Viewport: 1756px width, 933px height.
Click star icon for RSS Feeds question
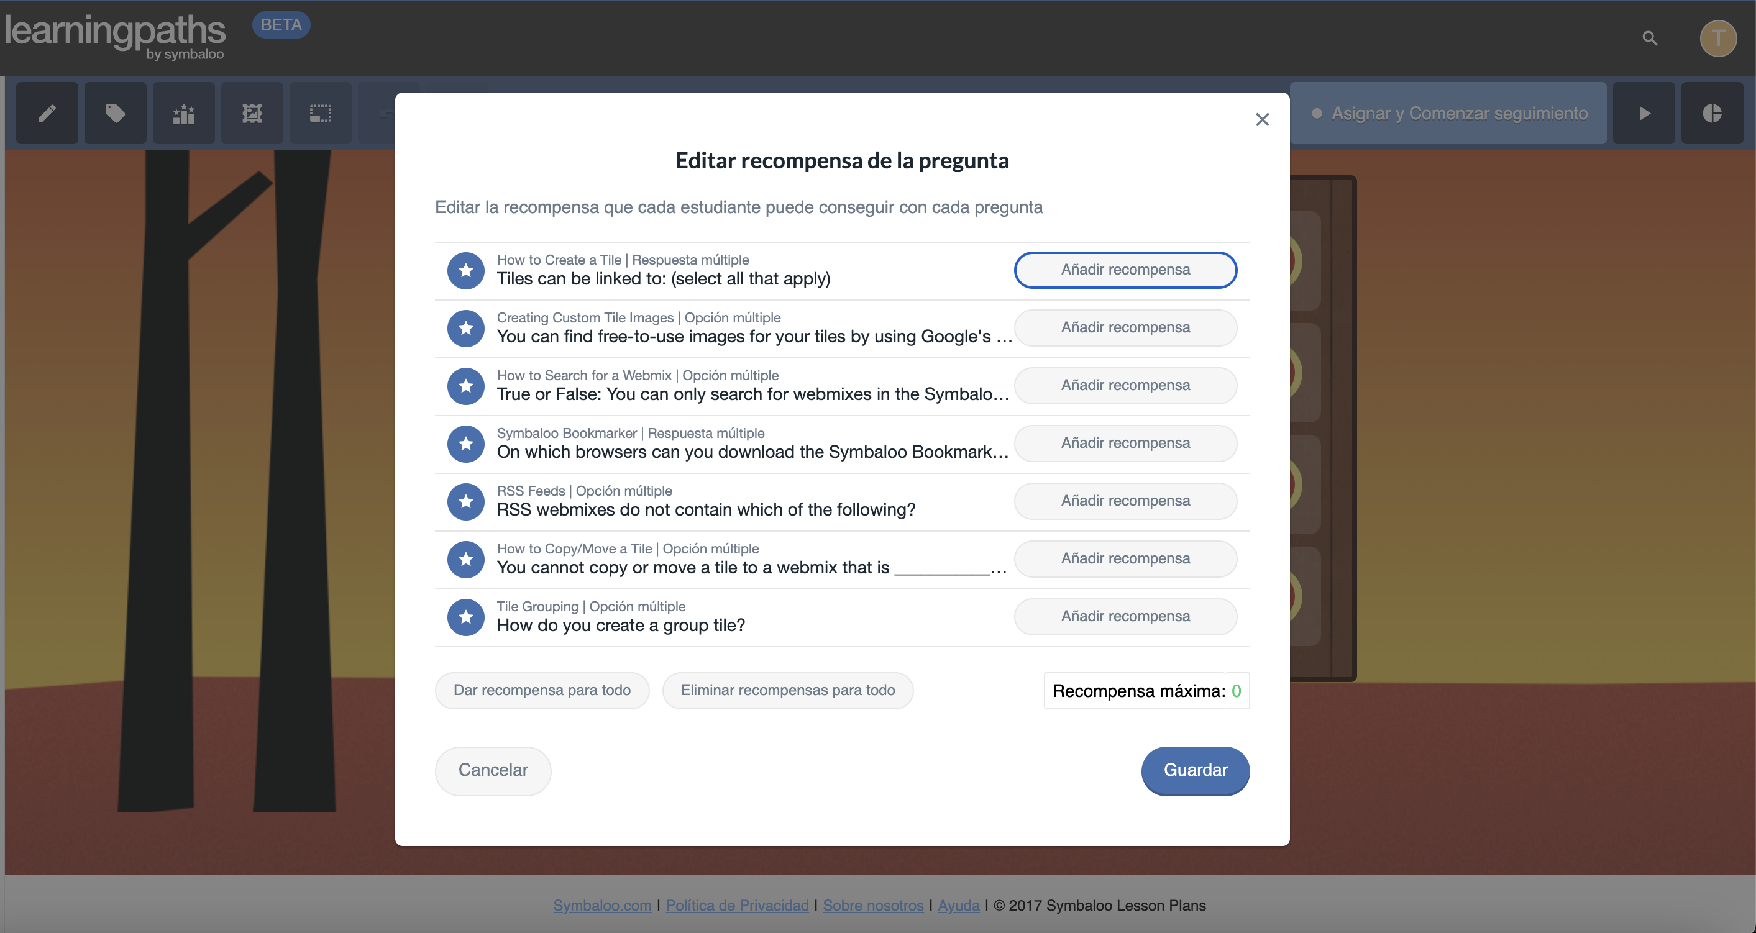click(465, 502)
